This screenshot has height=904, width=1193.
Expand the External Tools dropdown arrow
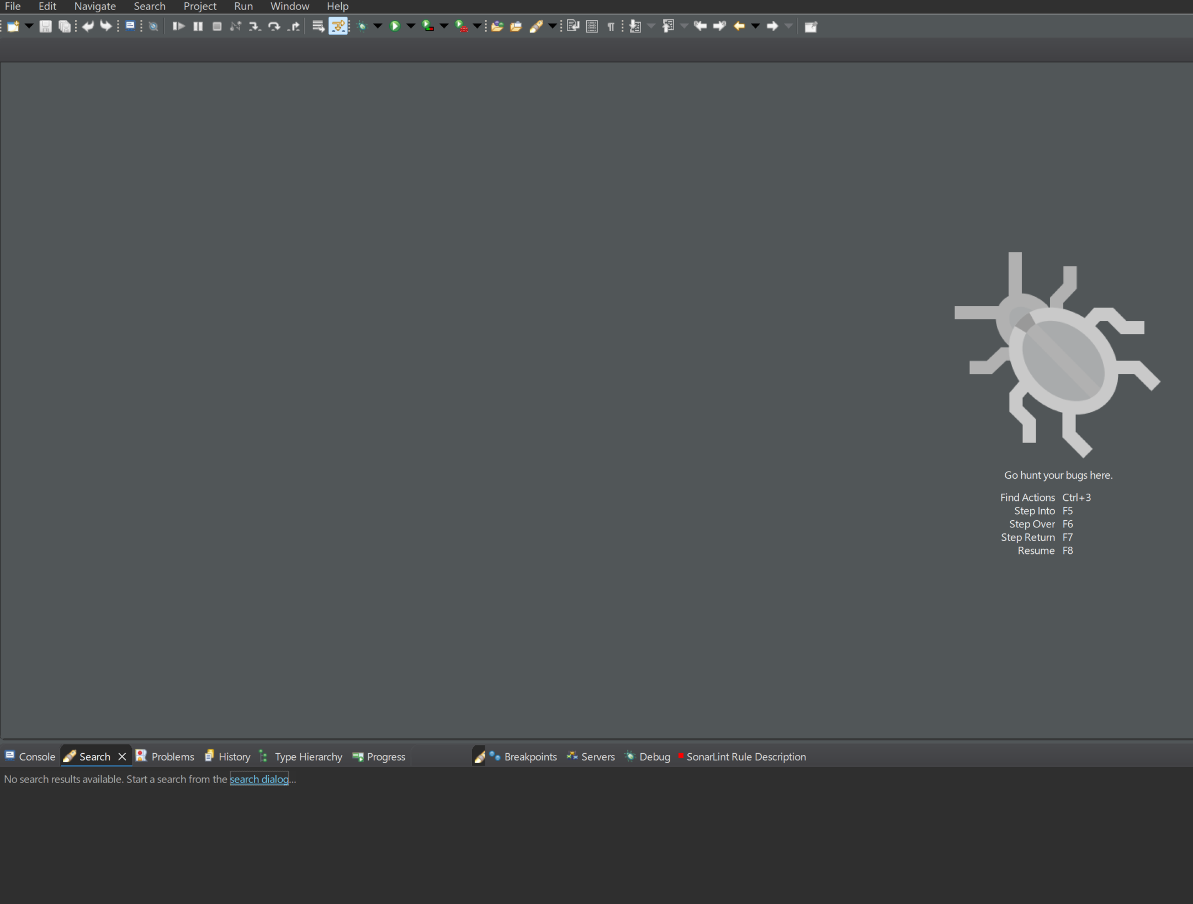pos(477,26)
